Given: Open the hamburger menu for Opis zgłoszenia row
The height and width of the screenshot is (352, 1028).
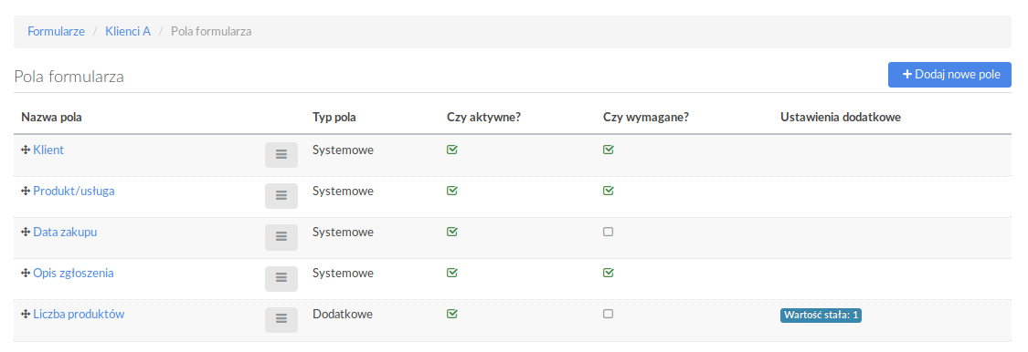Looking at the screenshot, I should coord(281,278).
